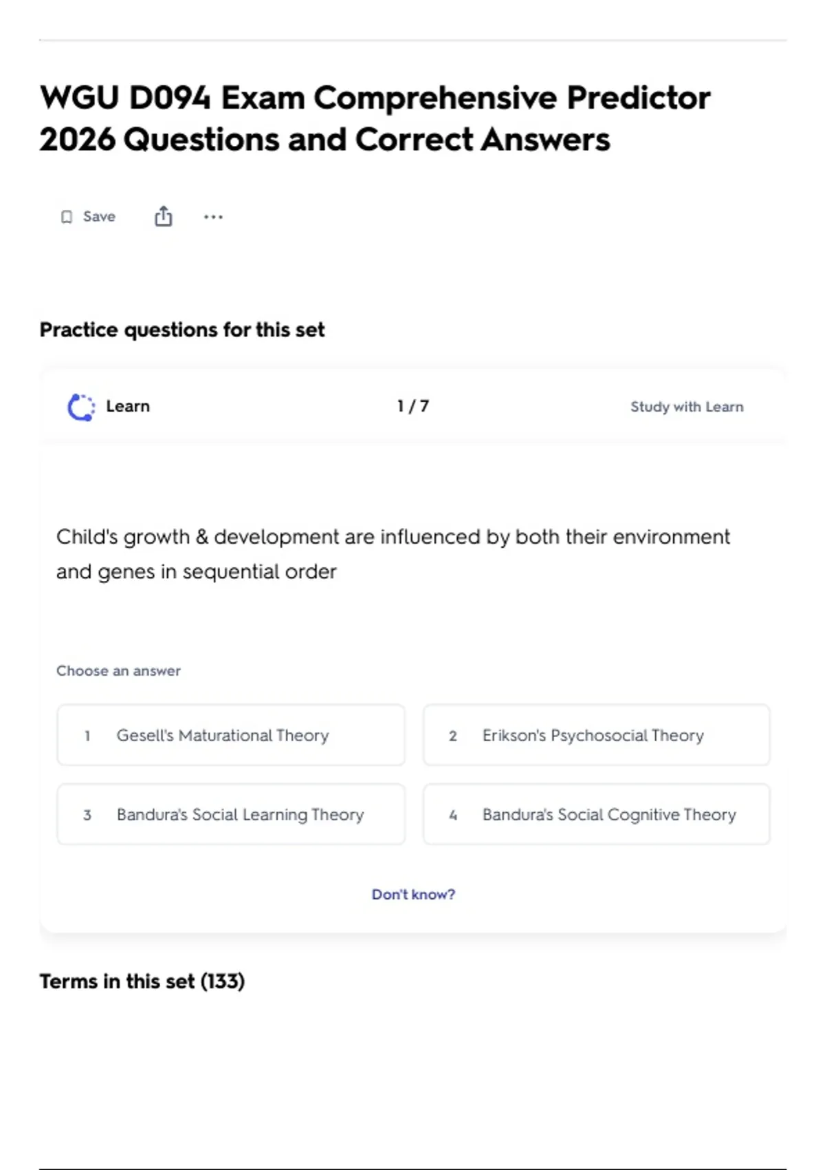Click the question text about child's growth
This screenshot has height=1170, width=825.
click(x=393, y=554)
